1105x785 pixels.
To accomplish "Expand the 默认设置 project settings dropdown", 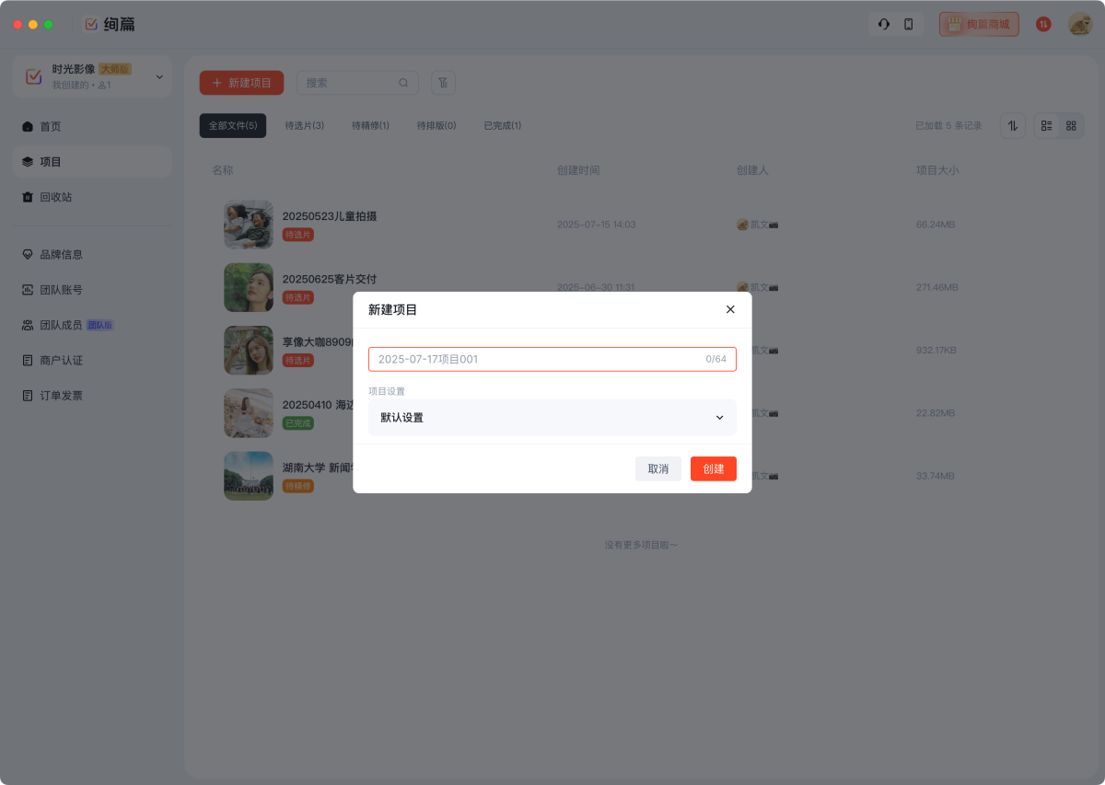I will pyautogui.click(x=552, y=418).
